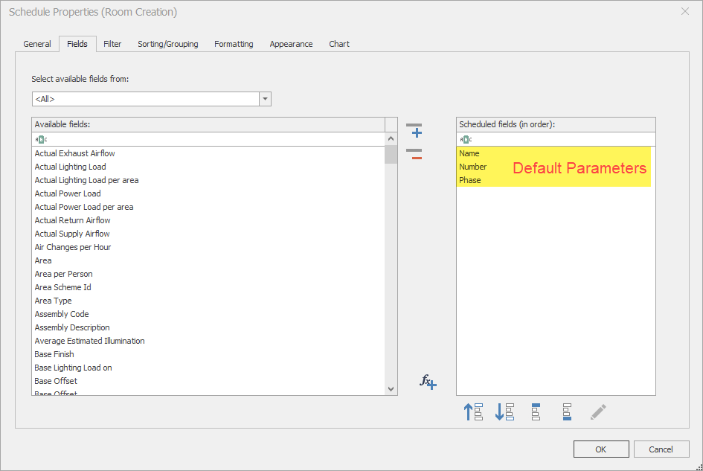Viewport: 703px width, 471px height.
Task: Click the Add parameter plus icon
Action: click(x=414, y=130)
